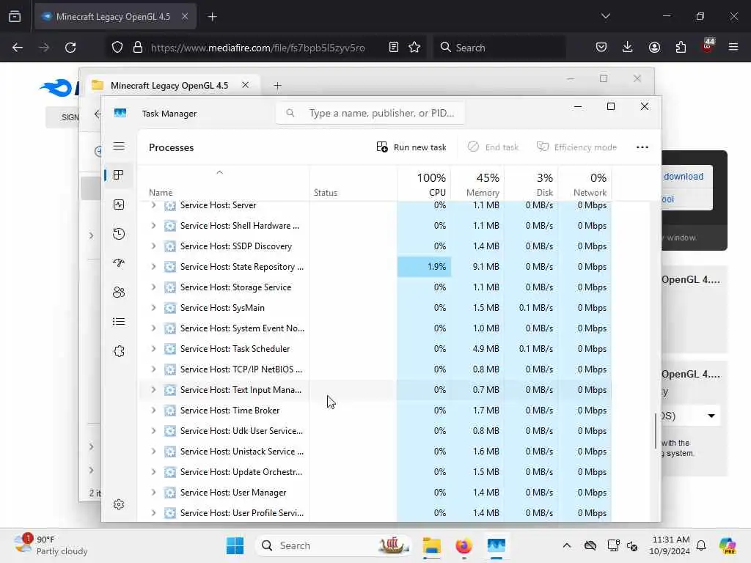This screenshot has height=563, width=751.
Task: Open App history page in Task Manager
Action: 119,234
